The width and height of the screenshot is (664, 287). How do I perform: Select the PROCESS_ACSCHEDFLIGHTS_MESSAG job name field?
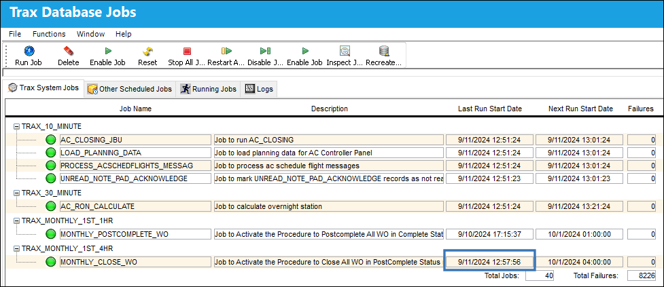tap(135, 166)
